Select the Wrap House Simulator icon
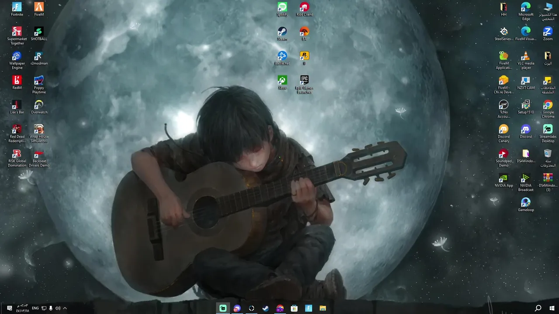This screenshot has width=559, height=314. pyautogui.click(x=39, y=133)
